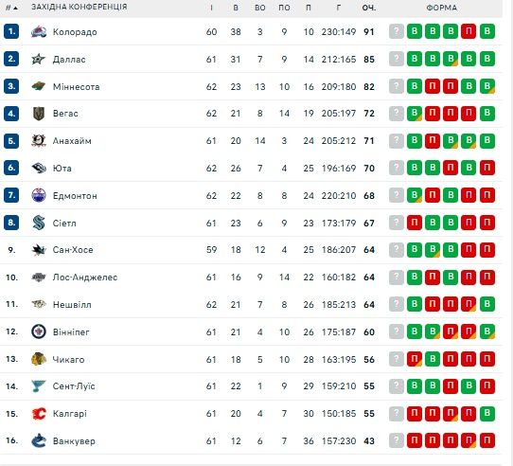Open the Ванкувер team page link
Viewport: 513px width, 466px height.
pos(74,441)
